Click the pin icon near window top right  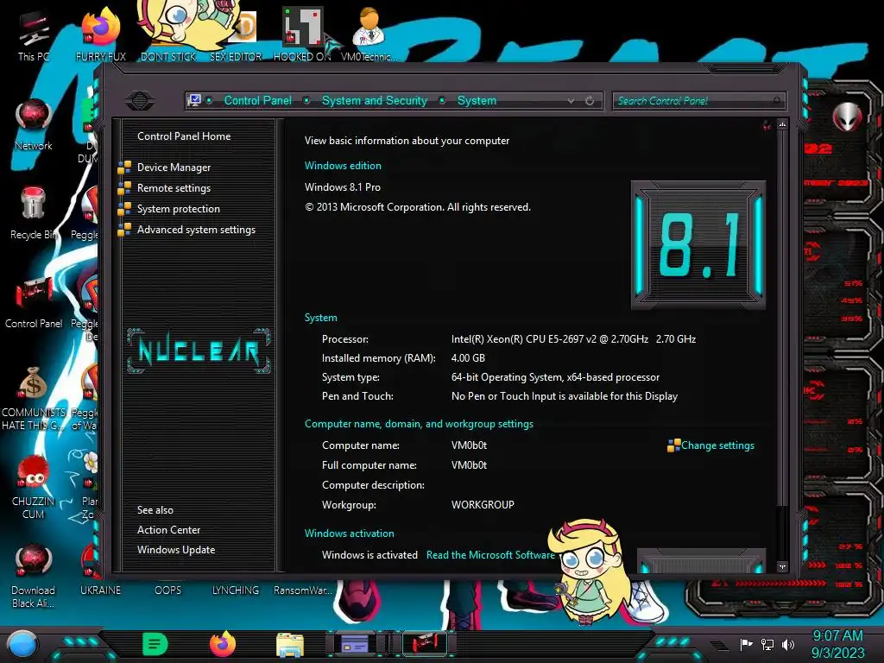(767, 125)
